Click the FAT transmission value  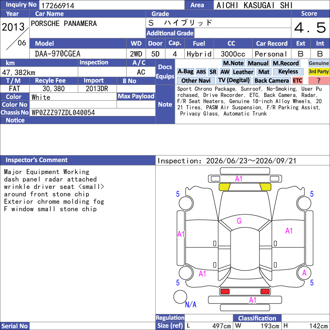coord(14,89)
